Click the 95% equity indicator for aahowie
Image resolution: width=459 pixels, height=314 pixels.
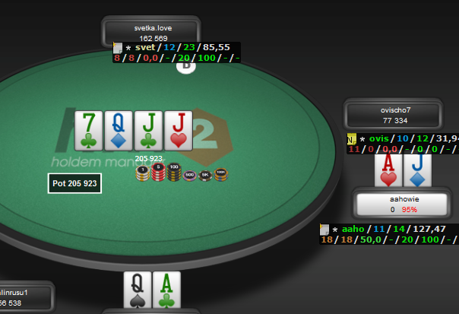click(x=410, y=210)
